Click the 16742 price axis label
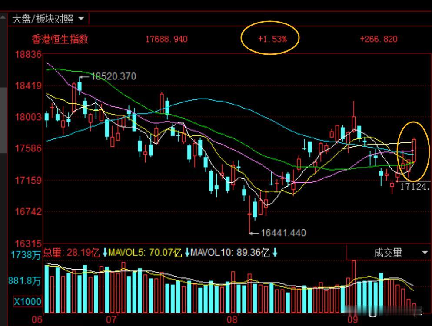This screenshot has height=326, width=432. pos(28,212)
